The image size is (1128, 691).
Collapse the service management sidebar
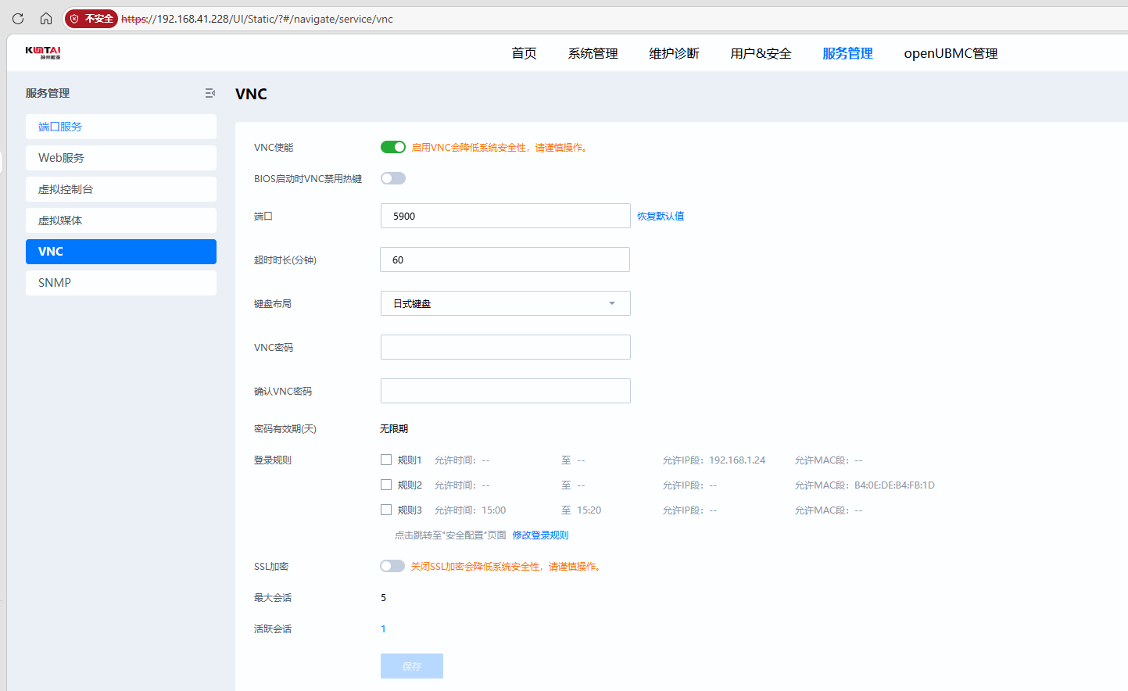click(209, 93)
